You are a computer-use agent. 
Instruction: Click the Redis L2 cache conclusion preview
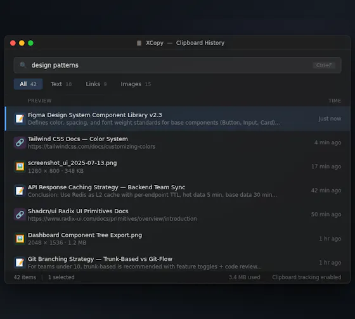click(152, 195)
